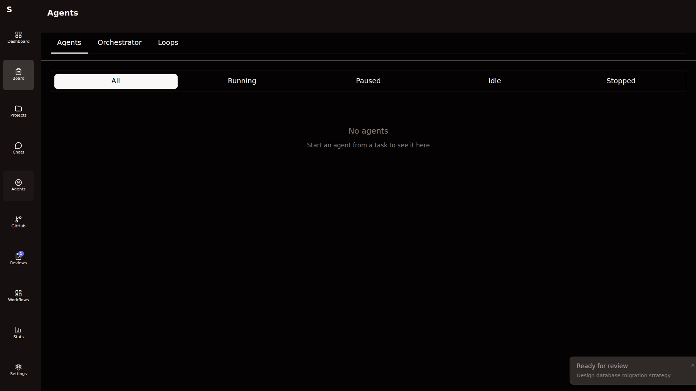This screenshot has height=391, width=696.
Task: Select the Agents tab
Action: click(x=69, y=42)
